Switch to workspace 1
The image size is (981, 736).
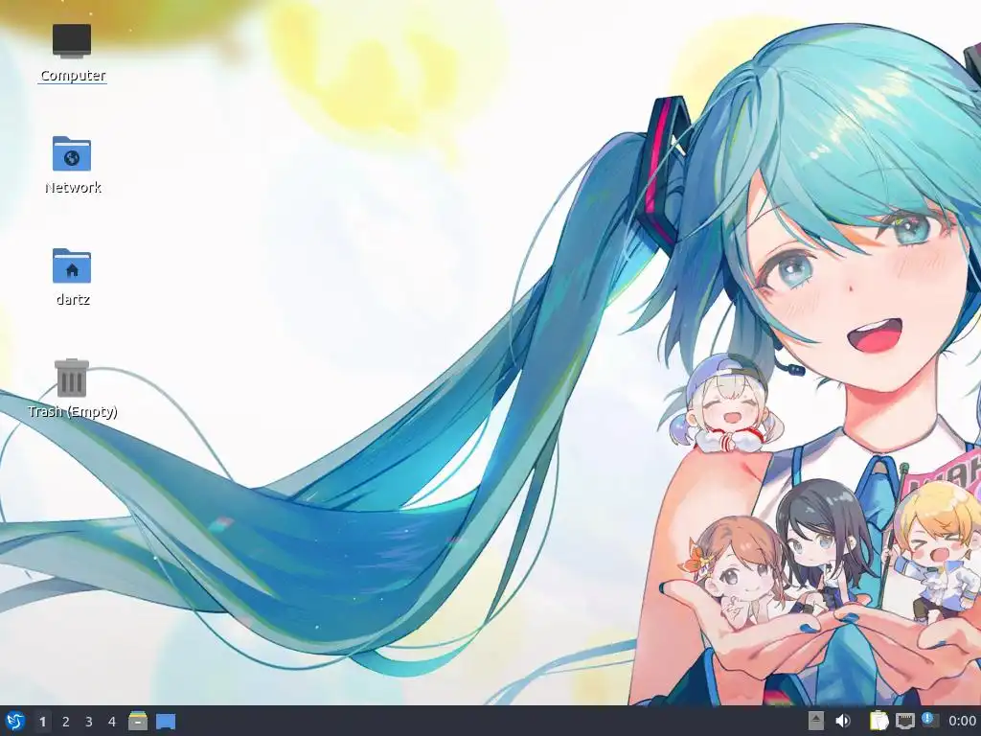[x=42, y=722]
